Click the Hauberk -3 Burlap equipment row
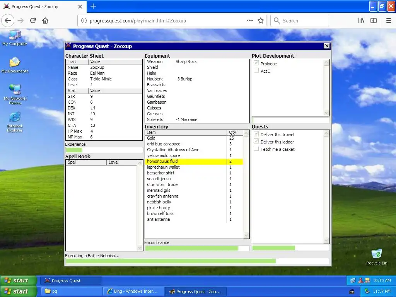 197,79
